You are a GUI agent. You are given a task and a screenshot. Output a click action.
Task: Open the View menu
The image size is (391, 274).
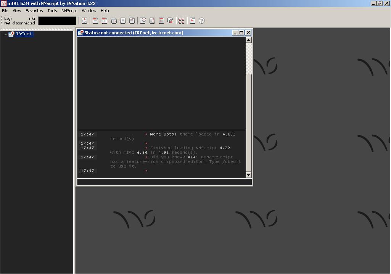17,11
